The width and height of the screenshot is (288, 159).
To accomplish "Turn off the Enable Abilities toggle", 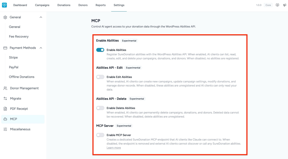I will pos(100,50).
